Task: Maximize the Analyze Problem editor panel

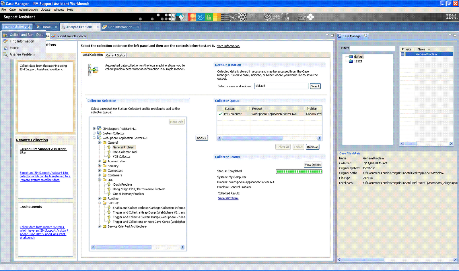Action: [332, 35]
